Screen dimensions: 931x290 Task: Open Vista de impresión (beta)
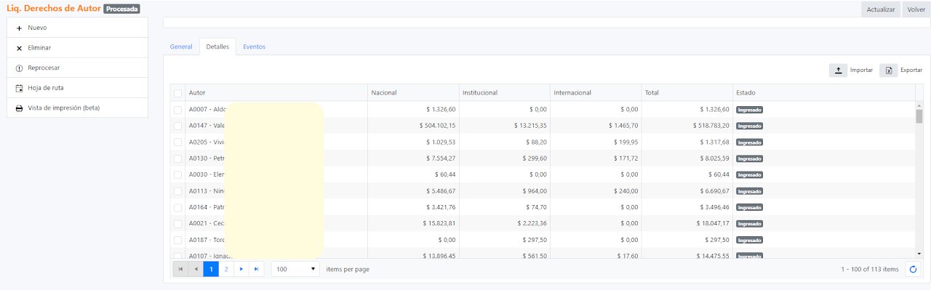77,108
